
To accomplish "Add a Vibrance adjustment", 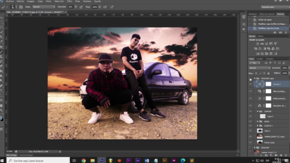I will pyautogui.click(x=275, y=44).
